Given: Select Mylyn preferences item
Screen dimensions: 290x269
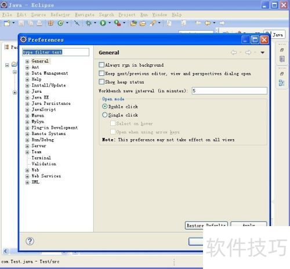Looking at the screenshot, I should pos(38,122).
